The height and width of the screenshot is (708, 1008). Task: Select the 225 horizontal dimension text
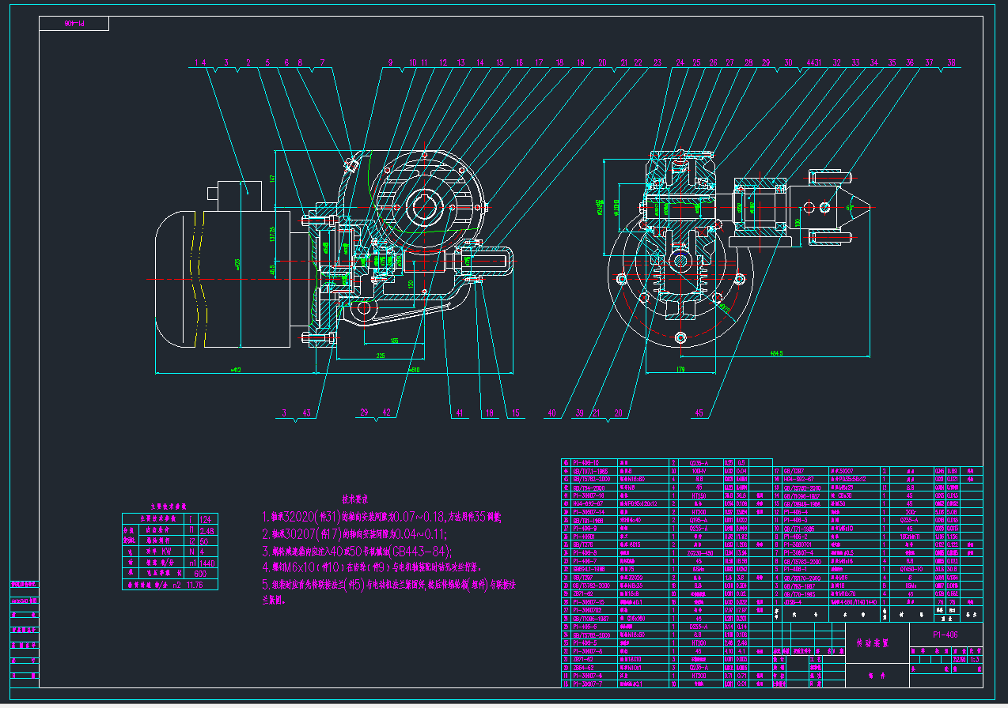381,356
